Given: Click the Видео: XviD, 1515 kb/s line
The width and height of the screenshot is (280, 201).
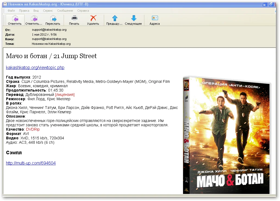Looking at the screenshot, I should point(35,138).
